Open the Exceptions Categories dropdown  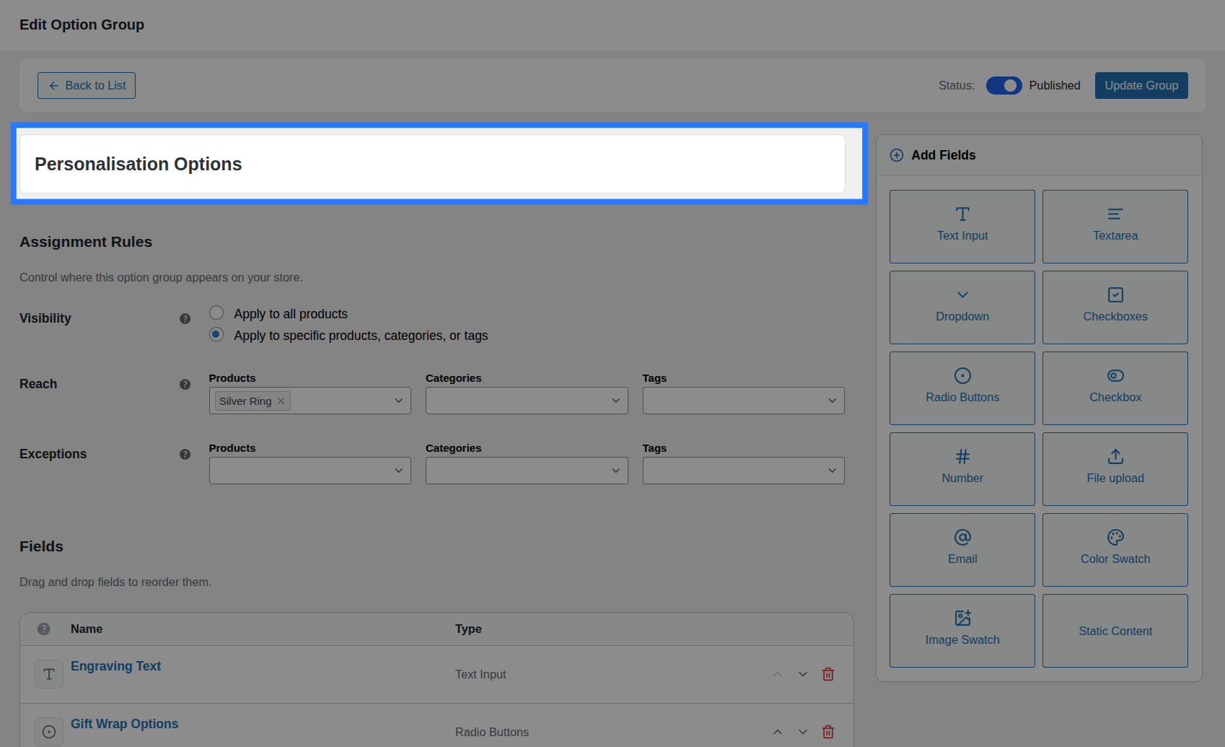527,471
